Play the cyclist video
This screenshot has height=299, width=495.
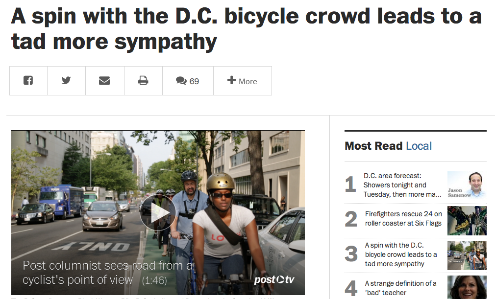tap(158, 212)
